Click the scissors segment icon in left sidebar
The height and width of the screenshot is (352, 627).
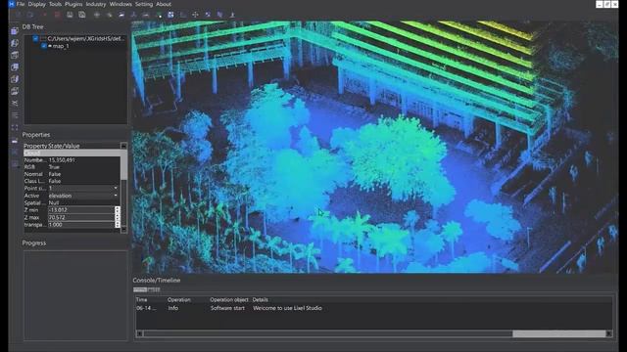(15, 104)
